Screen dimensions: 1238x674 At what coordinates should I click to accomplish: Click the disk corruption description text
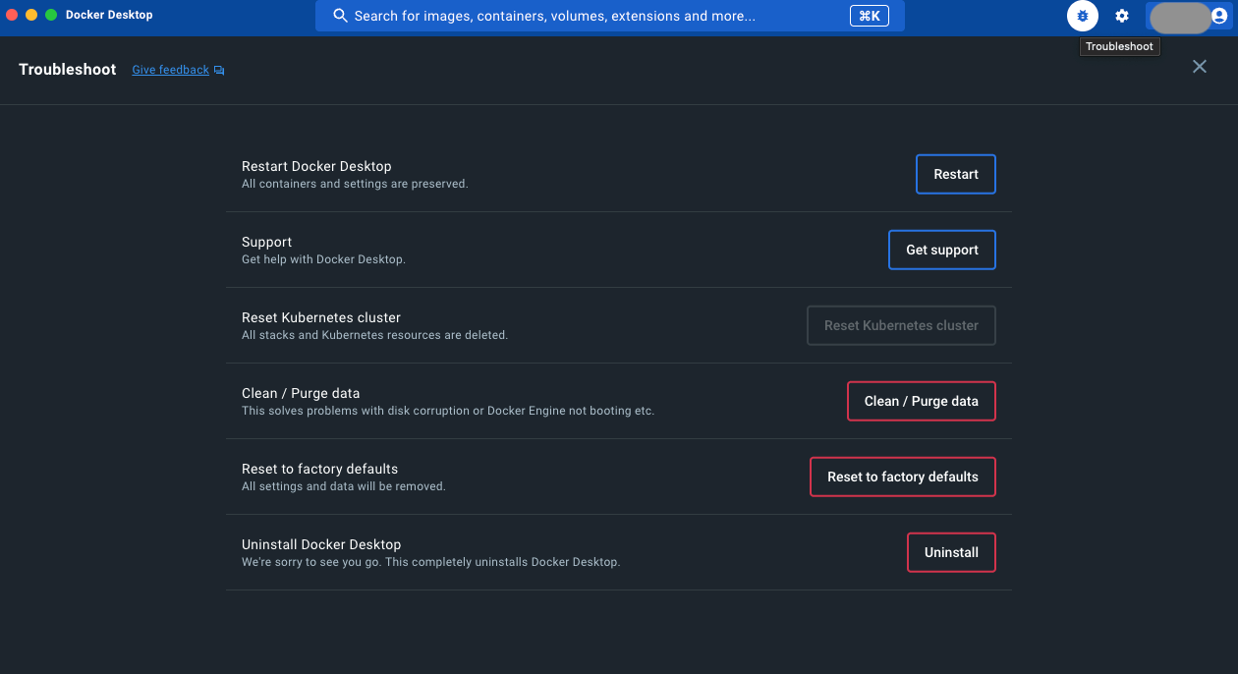coord(448,411)
